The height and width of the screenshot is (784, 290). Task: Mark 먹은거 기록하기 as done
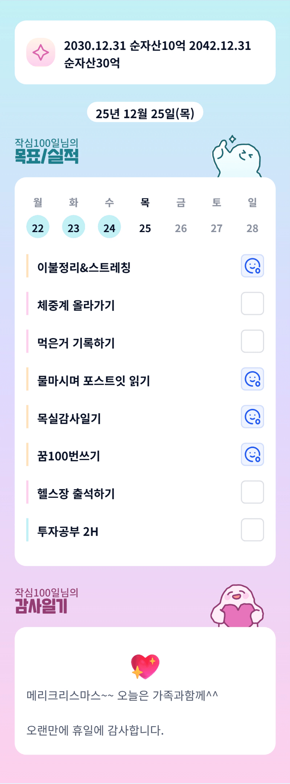point(252,341)
